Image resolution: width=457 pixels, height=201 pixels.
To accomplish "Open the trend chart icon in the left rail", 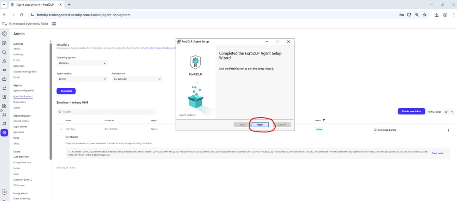I will point(4,88).
